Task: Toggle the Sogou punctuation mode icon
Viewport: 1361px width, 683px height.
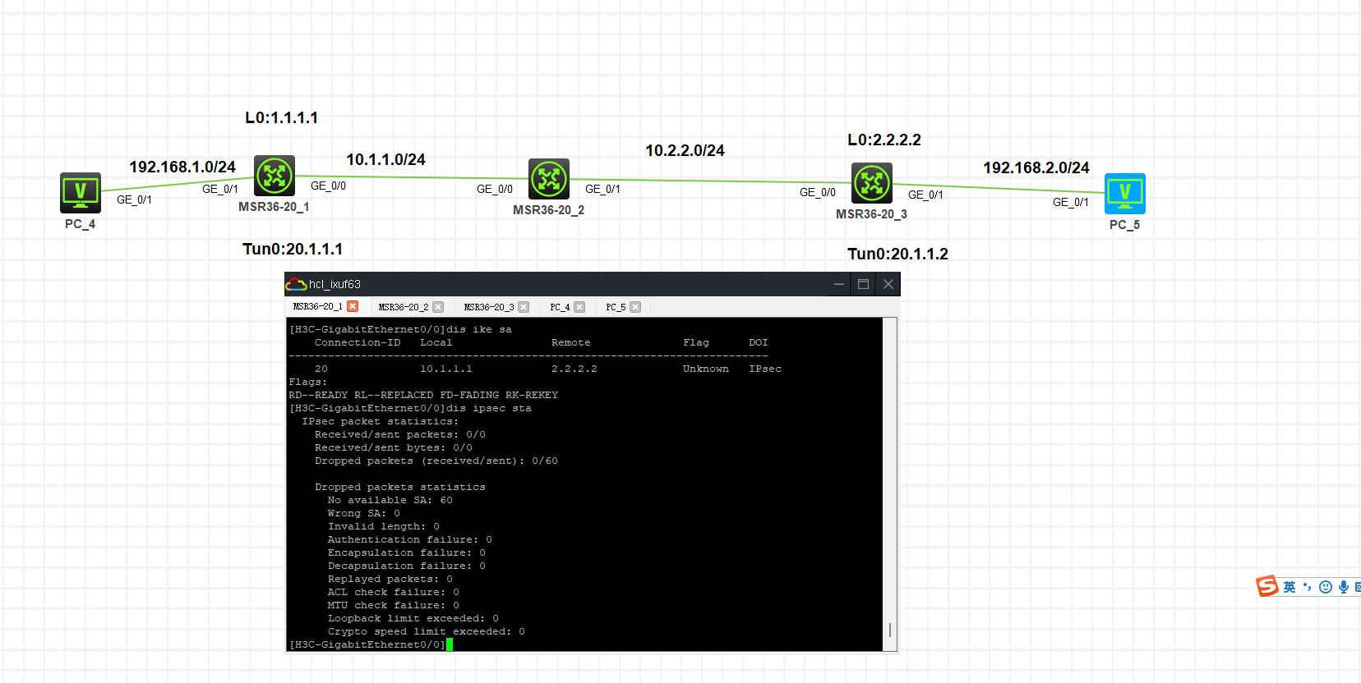Action: (x=1308, y=587)
